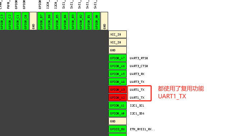Select the red GPIO0_A2 pin

(117, 98)
